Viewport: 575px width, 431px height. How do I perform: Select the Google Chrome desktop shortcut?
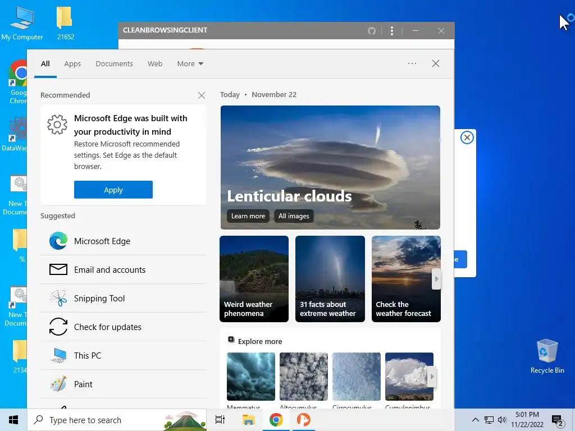point(17,82)
